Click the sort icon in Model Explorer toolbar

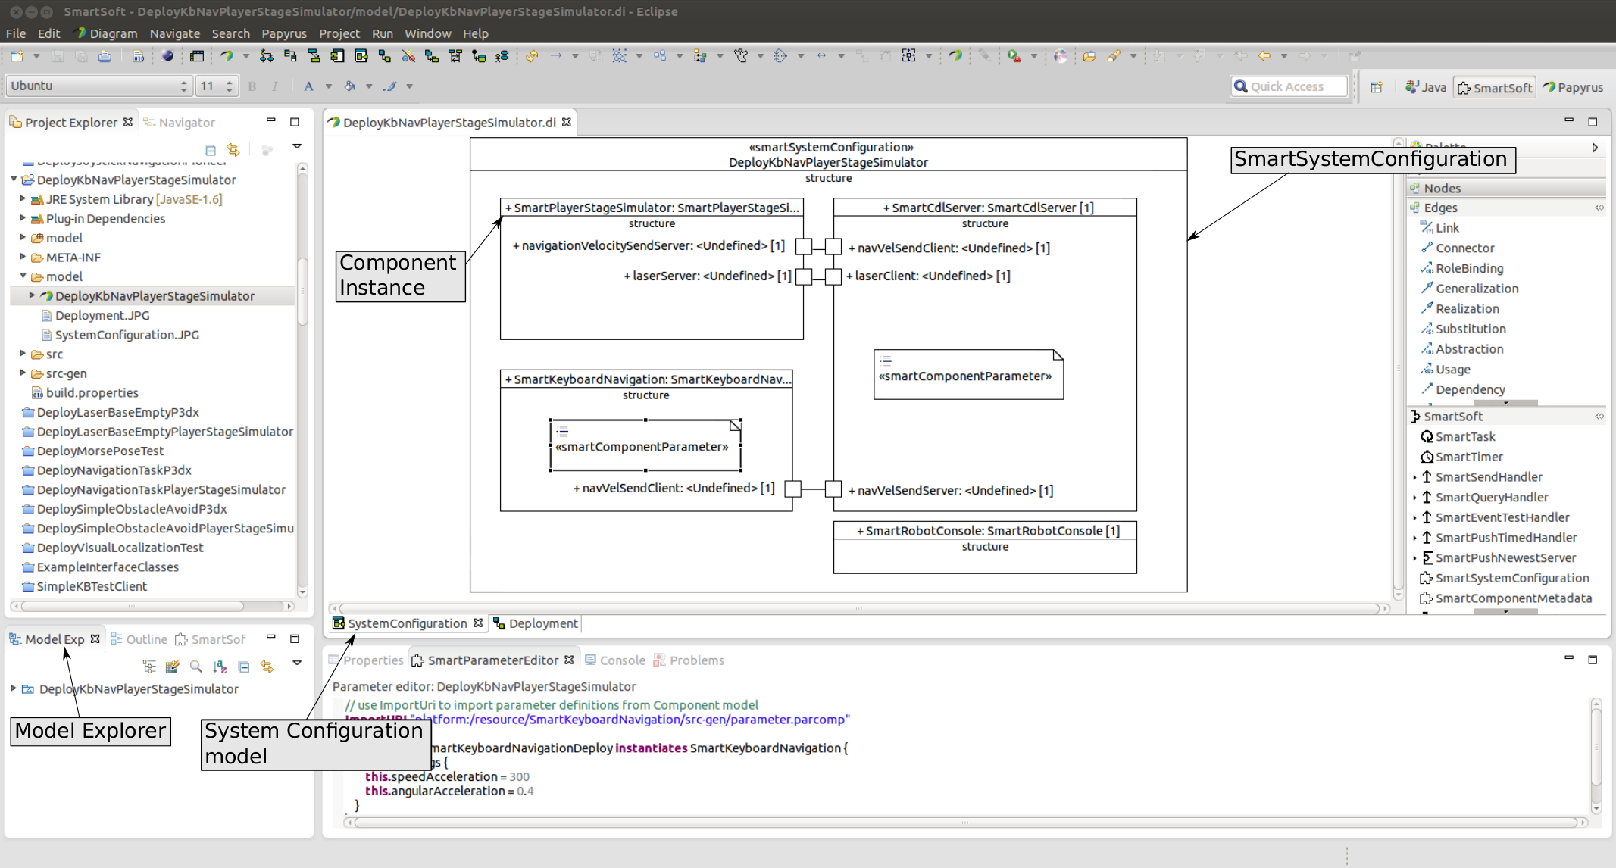[x=220, y=667]
